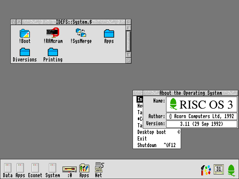The image size is (239, 179).
Task: Choose Exit from the Task Manager menu
Action: (157, 138)
